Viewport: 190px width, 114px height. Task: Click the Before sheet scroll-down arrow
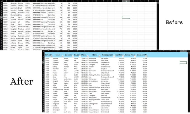tap(158, 49)
